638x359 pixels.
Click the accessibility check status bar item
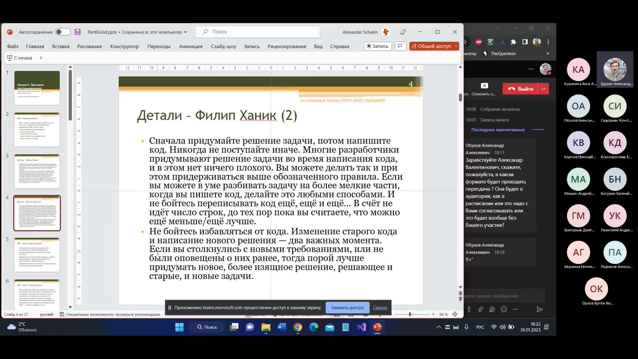110,314
